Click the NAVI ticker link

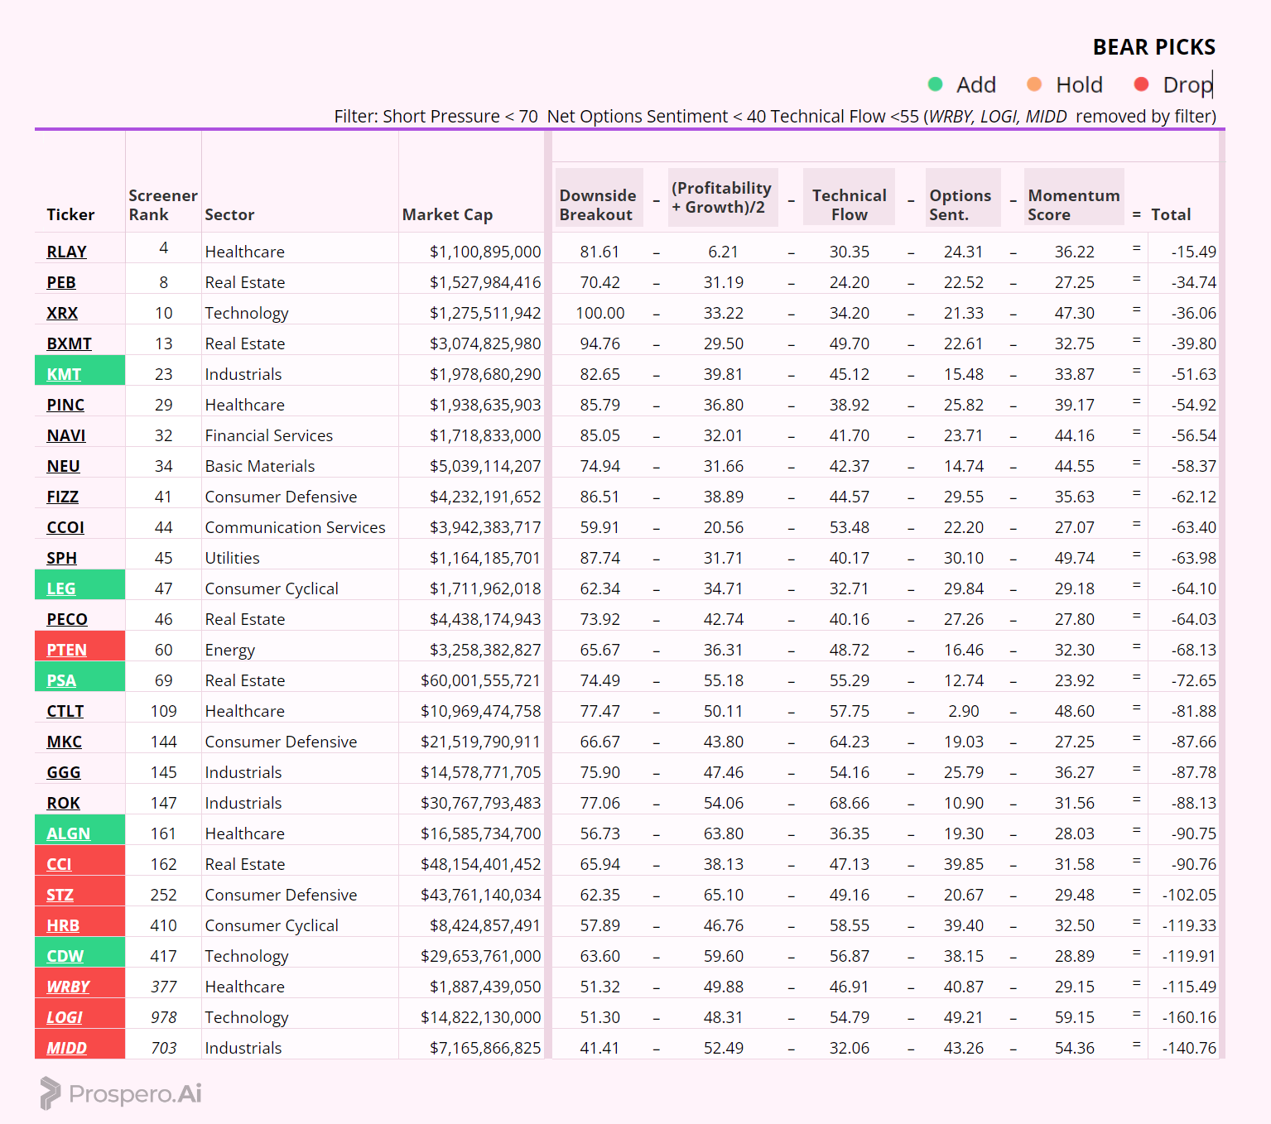[65, 435]
